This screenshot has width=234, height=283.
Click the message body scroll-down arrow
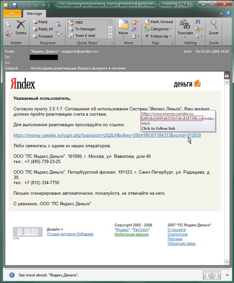pyautogui.click(x=227, y=262)
